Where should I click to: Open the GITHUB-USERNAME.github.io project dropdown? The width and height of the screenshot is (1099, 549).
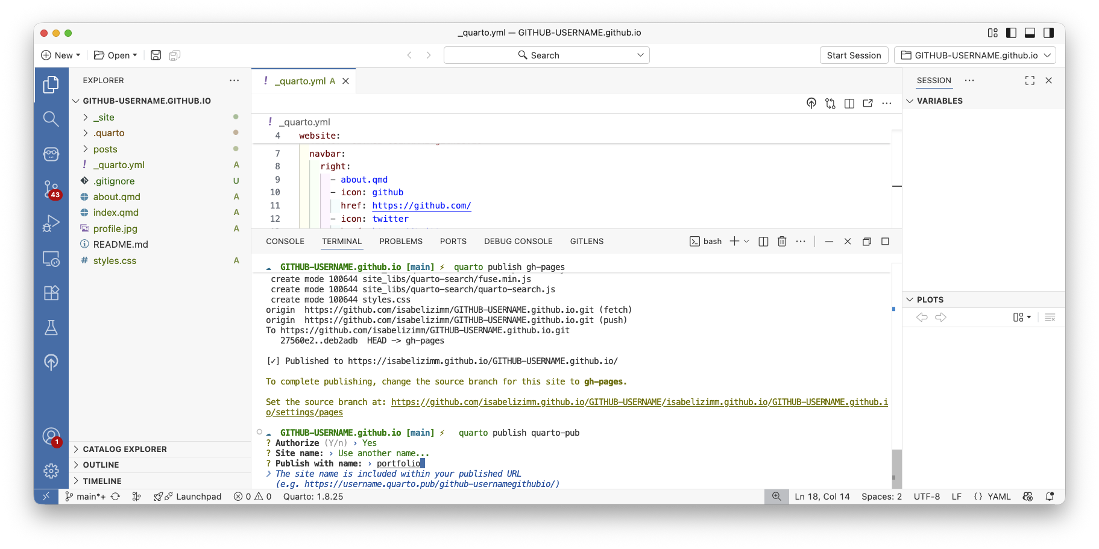pos(975,55)
